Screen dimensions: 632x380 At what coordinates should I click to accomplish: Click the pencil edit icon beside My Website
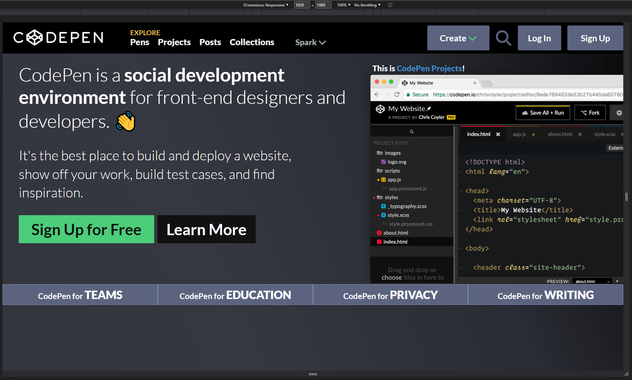429,109
